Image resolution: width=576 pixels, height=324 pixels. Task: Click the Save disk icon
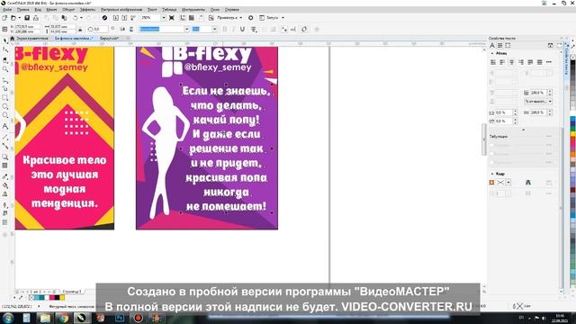coord(27,18)
